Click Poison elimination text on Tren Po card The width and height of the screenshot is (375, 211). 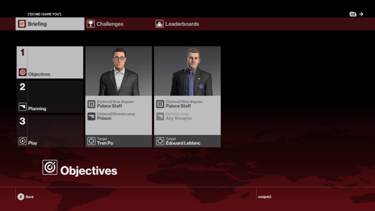point(104,118)
